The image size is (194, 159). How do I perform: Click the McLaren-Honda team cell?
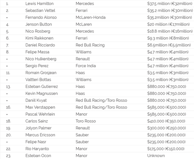coord(91,17)
